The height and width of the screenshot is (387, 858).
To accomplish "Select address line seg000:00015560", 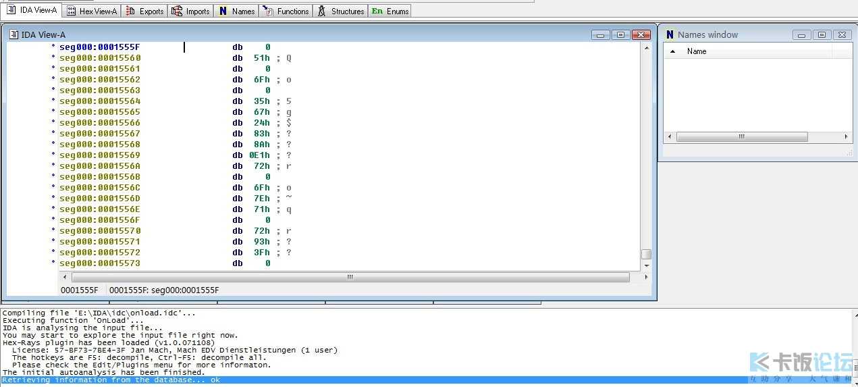I will tap(100, 58).
